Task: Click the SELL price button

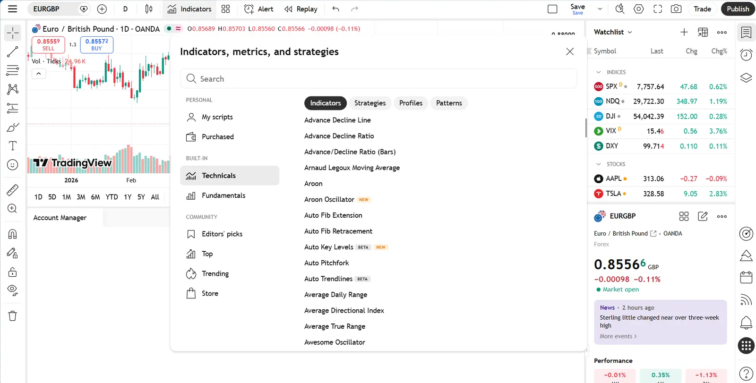Action: pyautogui.click(x=48, y=45)
